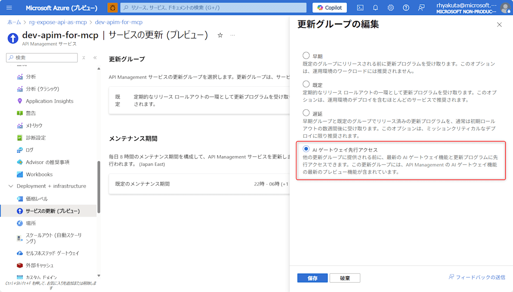Click the preview bug icon in header
The width and height of the screenshot is (513, 292).
pyautogui.click(x=112, y=8)
